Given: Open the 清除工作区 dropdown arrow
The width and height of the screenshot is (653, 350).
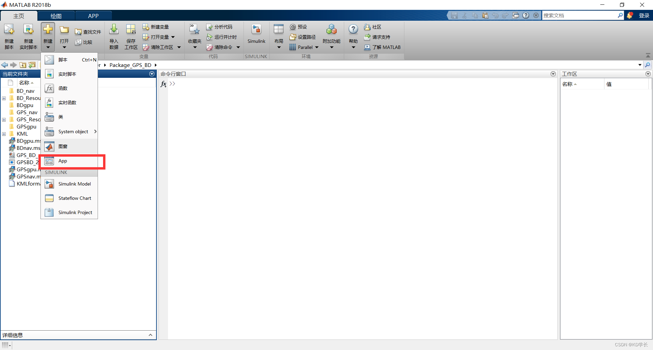Looking at the screenshot, I should 179,47.
